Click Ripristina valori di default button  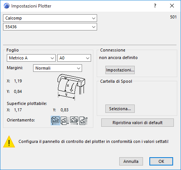pos(137,123)
